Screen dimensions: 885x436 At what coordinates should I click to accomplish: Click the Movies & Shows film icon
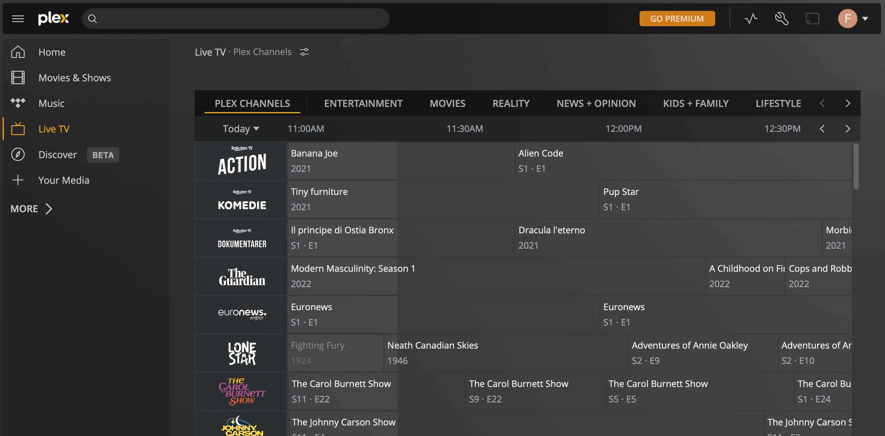(x=18, y=77)
